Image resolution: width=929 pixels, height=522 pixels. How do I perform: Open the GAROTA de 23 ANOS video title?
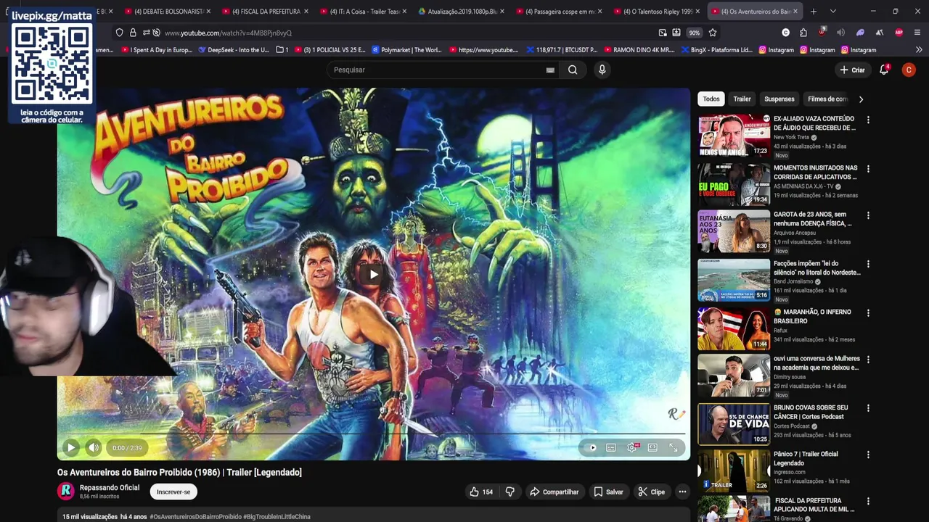[813, 219]
